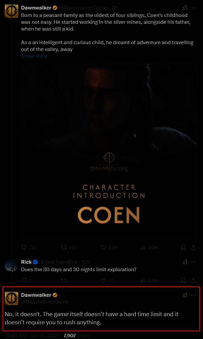
Task: Share the Coen introduction post
Action: coord(194,247)
